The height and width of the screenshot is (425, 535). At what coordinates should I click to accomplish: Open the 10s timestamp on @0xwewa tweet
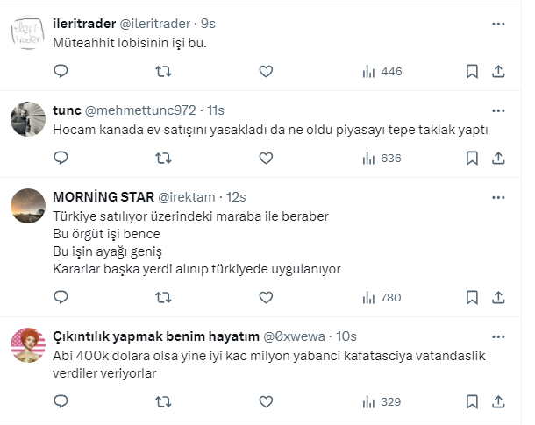[x=346, y=336]
